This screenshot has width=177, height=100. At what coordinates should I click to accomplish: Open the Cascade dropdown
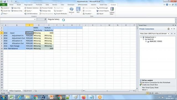(x=58, y=11)
